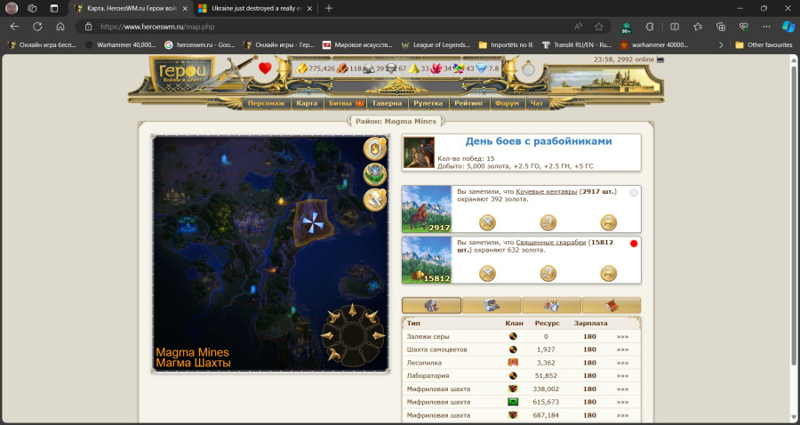Open the Кочевые кентавры link
Image resolution: width=800 pixels, height=425 pixels.
tap(547, 192)
